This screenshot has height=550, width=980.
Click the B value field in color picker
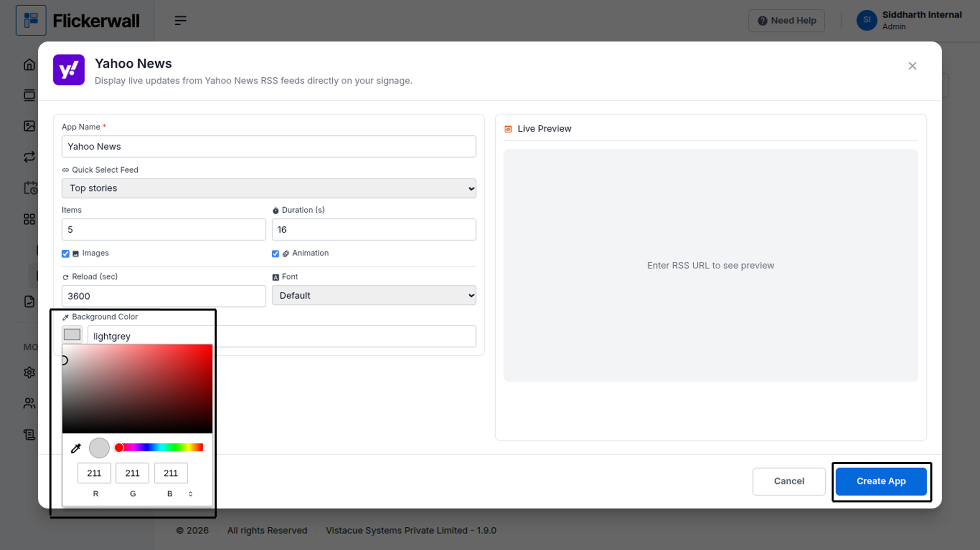pyautogui.click(x=171, y=473)
